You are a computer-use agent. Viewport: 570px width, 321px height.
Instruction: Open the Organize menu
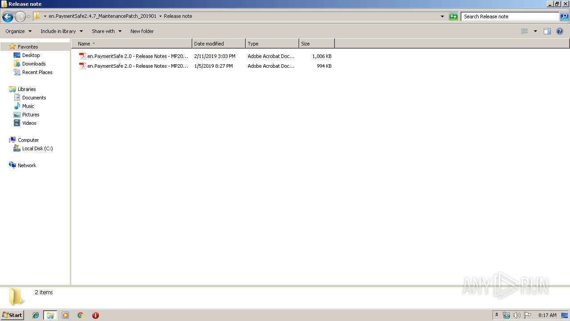pos(18,31)
